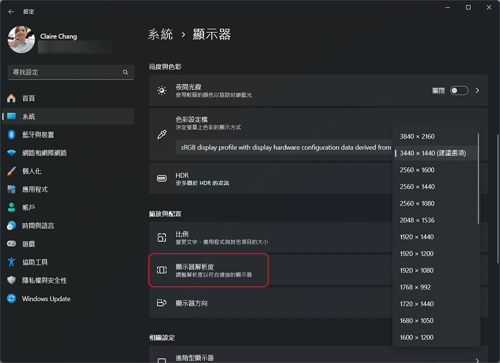Focus the 尋找設定 search field
This screenshot has height=363, width=500.
(71, 72)
